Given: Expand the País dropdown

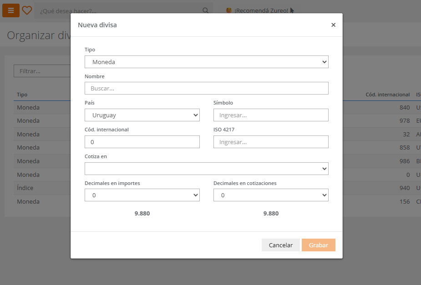Looking at the screenshot, I should [x=142, y=115].
